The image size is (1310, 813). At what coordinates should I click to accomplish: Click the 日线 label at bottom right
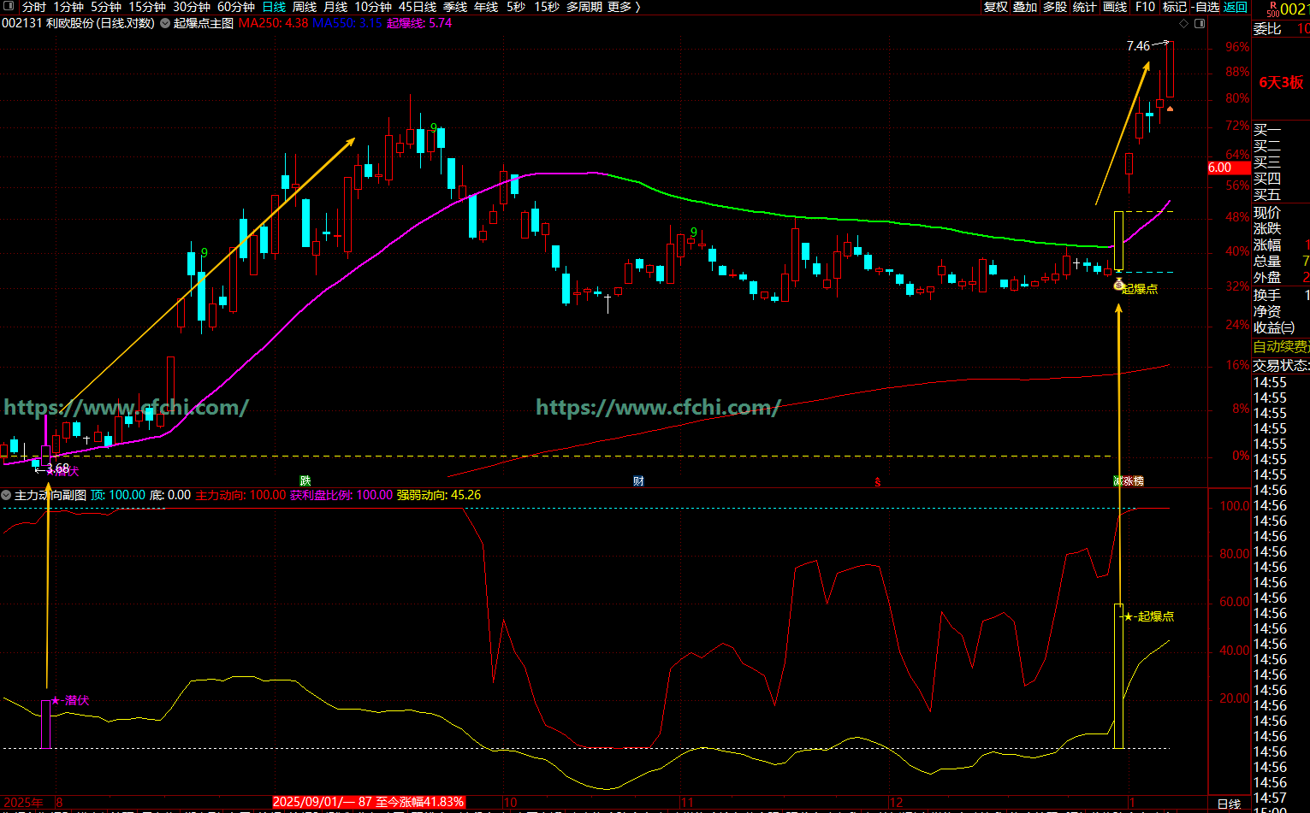pos(1229,804)
